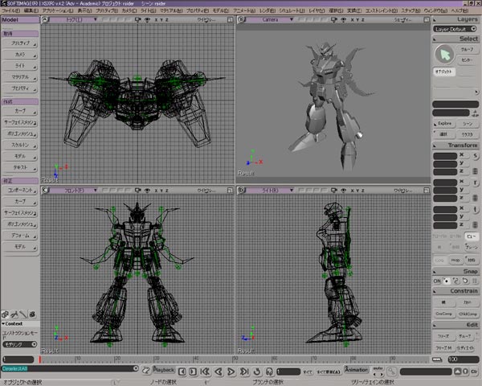Open the ウィンドウ (Window) menu

[x=435, y=10]
